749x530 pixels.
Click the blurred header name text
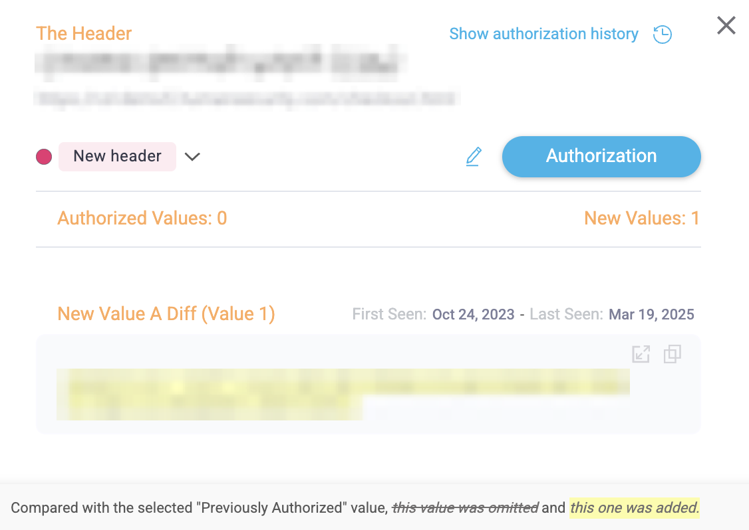(x=220, y=64)
